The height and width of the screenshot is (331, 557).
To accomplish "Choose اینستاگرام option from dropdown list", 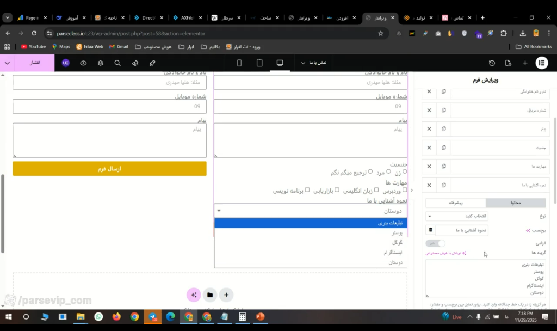I will pyautogui.click(x=311, y=253).
